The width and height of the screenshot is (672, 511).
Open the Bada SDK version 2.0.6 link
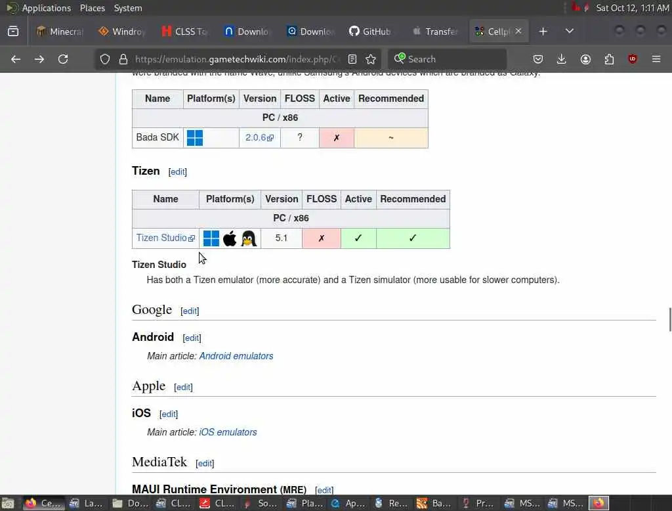(259, 138)
